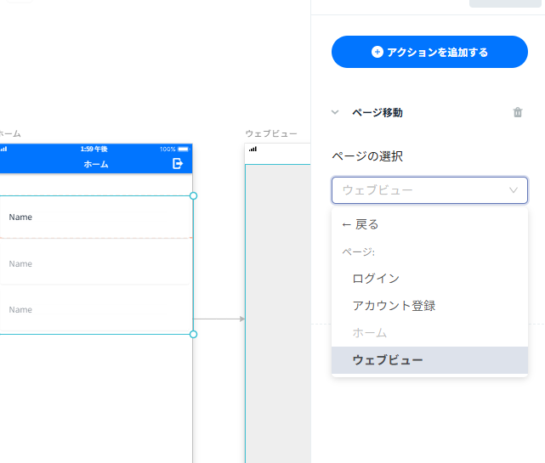Open the ページの選択 dropdown arrow
Viewport: 545px width, 463px height.
pos(514,190)
